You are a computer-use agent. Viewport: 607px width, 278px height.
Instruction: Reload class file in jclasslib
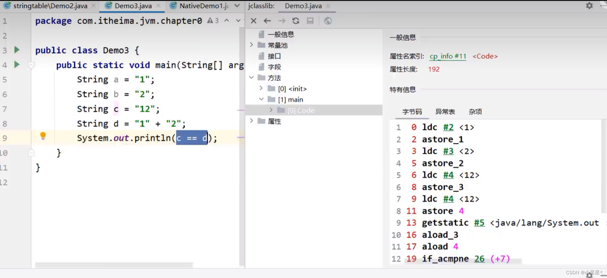coord(296,21)
